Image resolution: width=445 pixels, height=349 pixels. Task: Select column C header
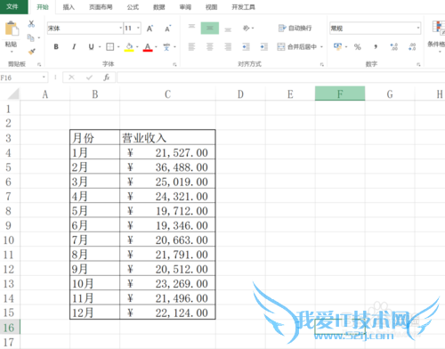click(x=167, y=94)
